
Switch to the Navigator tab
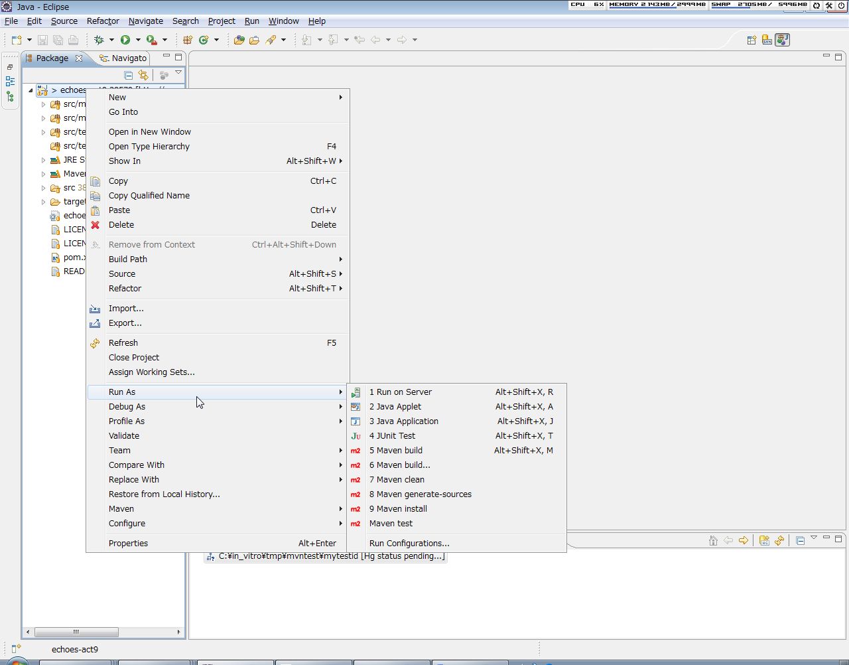123,58
